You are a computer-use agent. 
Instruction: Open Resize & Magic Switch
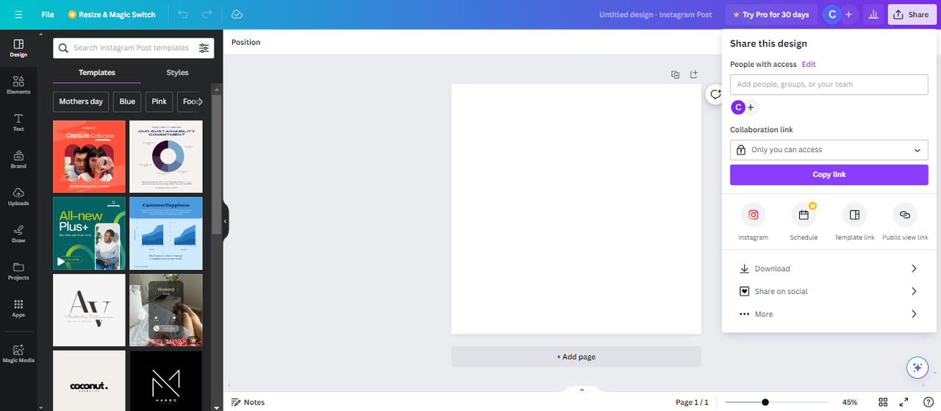pyautogui.click(x=112, y=15)
